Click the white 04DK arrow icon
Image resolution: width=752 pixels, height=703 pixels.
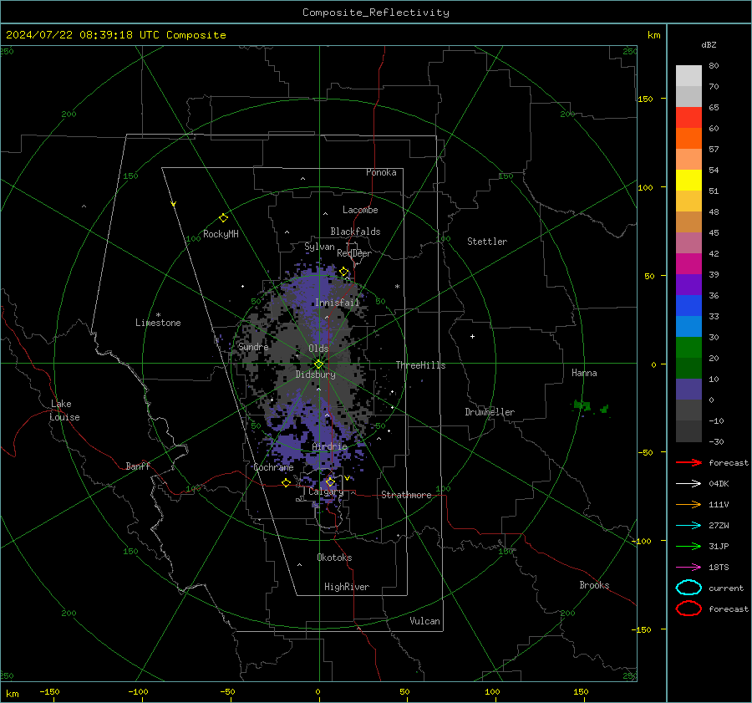[x=688, y=484]
